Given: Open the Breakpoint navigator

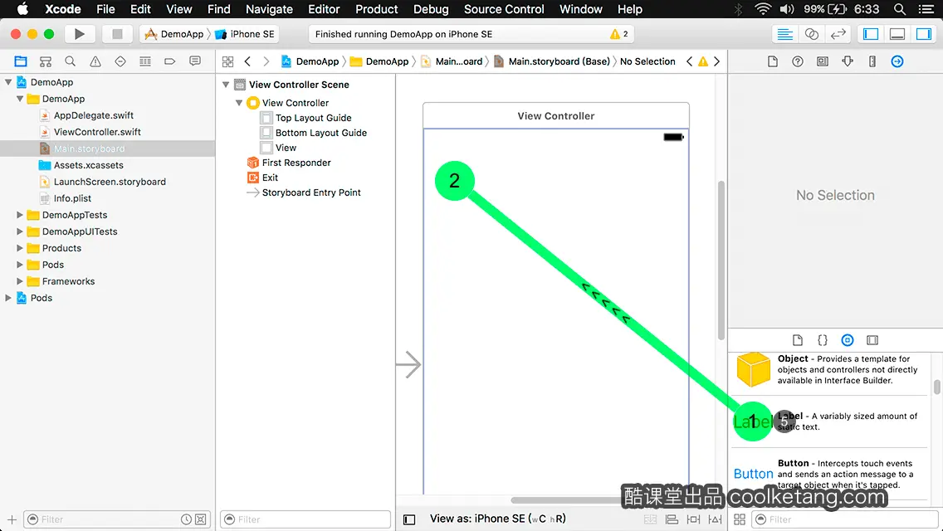Looking at the screenshot, I should click(170, 61).
